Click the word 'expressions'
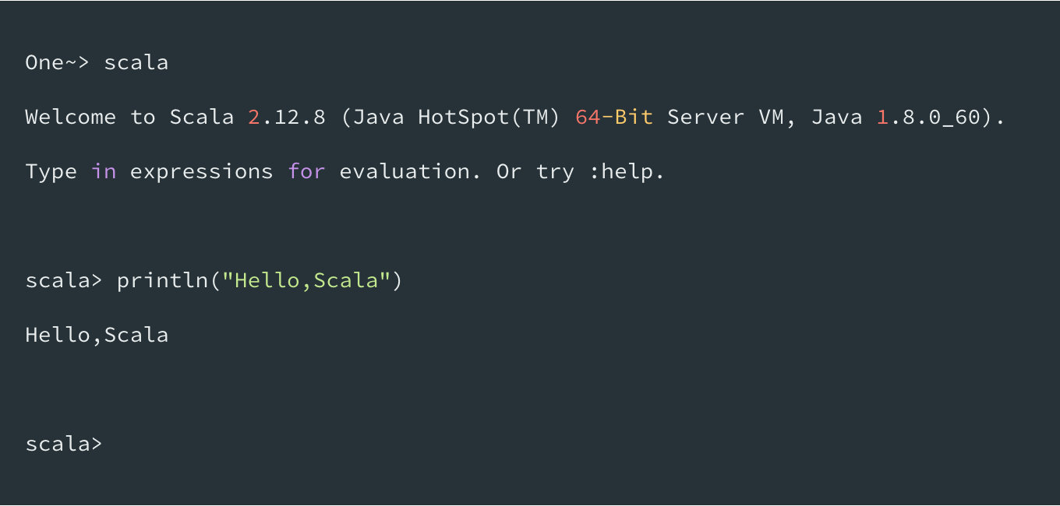The width and height of the screenshot is (1060, 506). [x=202, y=172]
